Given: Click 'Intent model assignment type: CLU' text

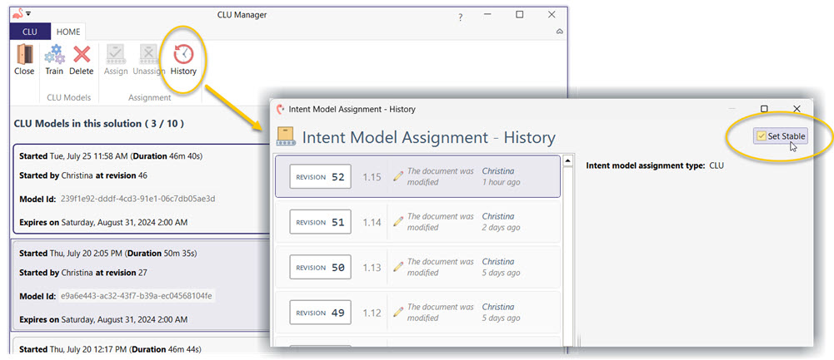Looking at the screenshot, I should [655, 165].
